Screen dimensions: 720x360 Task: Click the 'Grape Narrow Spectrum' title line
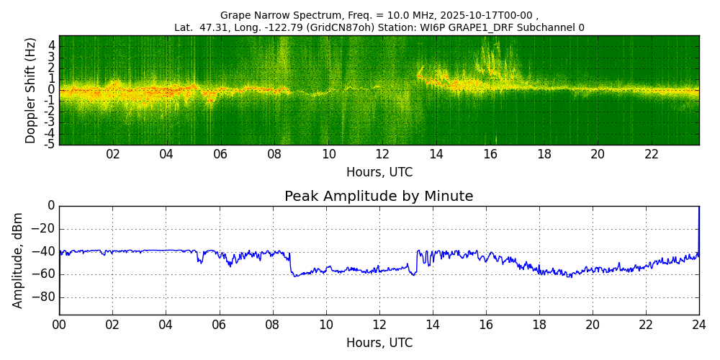[379, 15]
